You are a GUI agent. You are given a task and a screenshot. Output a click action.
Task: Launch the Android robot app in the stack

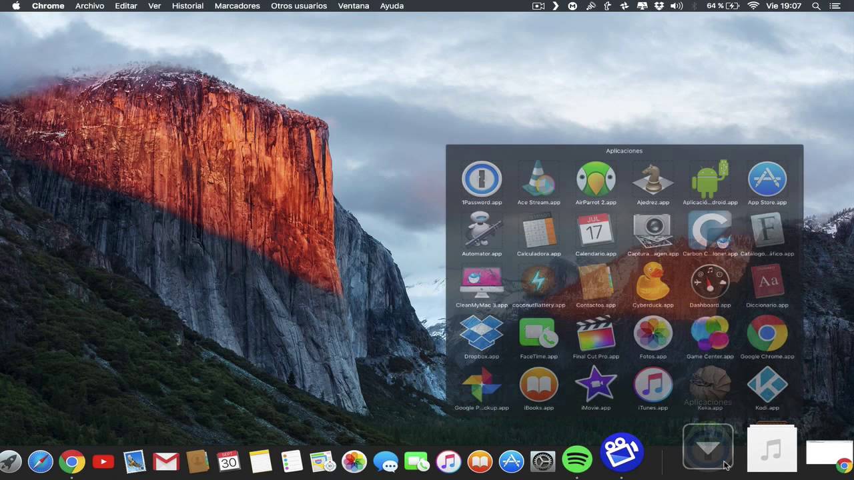(x=710, y=179)
